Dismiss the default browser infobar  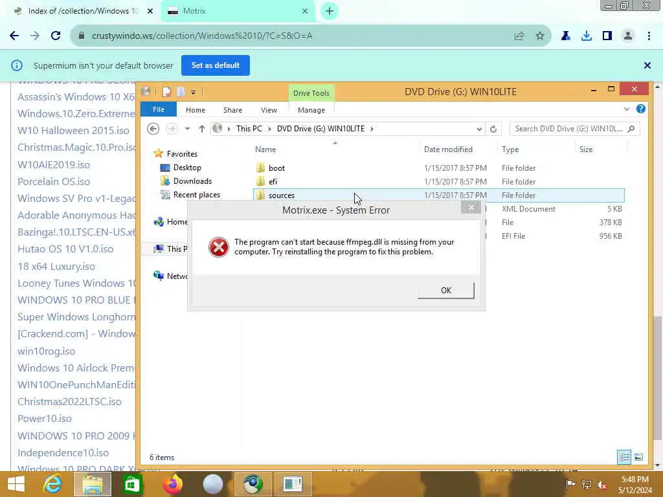tap(647, 65)
